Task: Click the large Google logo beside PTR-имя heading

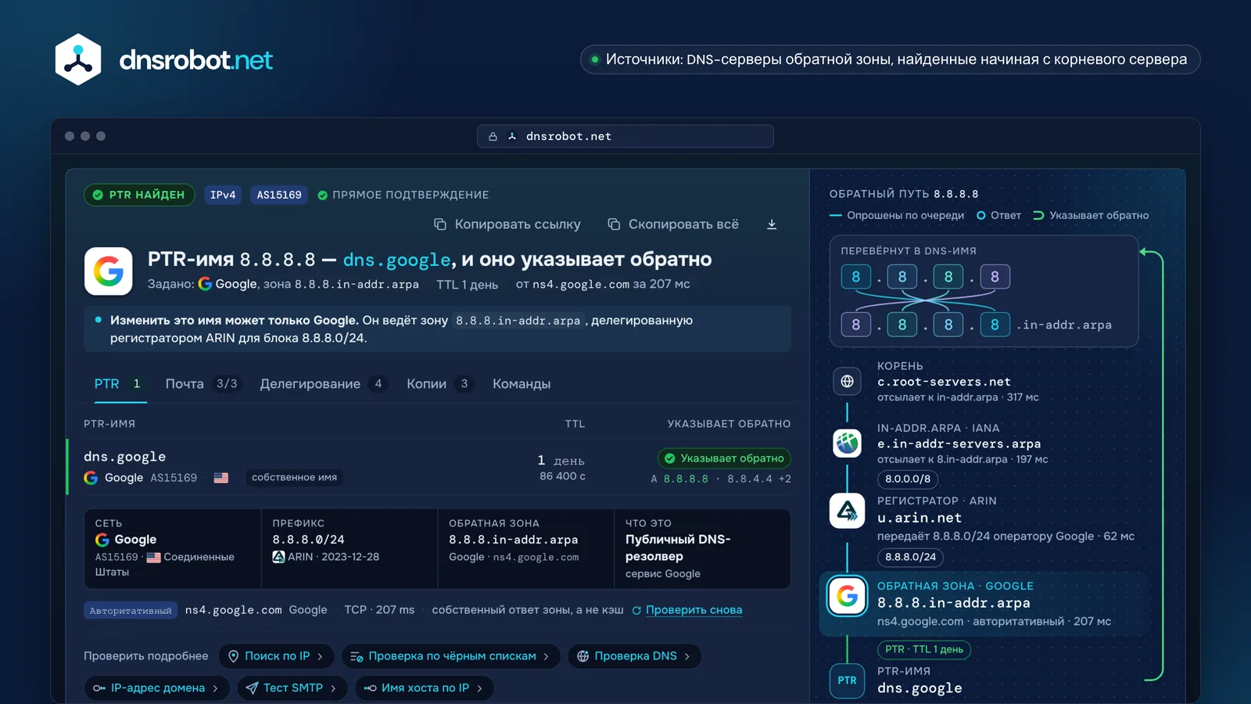Action: (109, 271)
